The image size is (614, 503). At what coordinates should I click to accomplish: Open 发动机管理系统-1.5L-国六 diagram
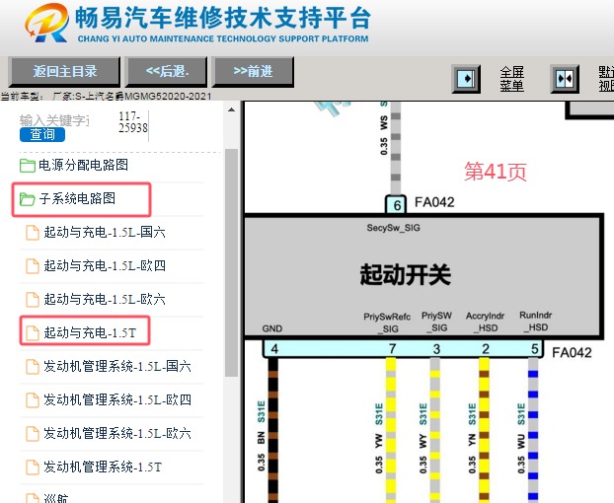coord(117,367)
